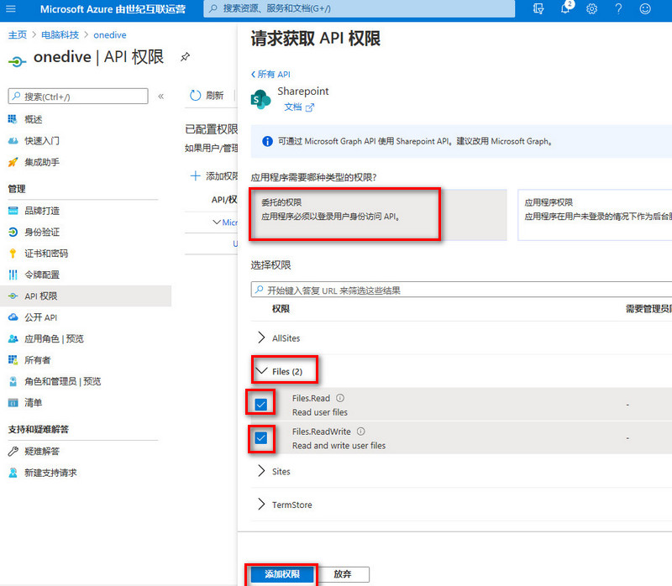Collapse the left navigation menu
672x586 pixels.
161,97
